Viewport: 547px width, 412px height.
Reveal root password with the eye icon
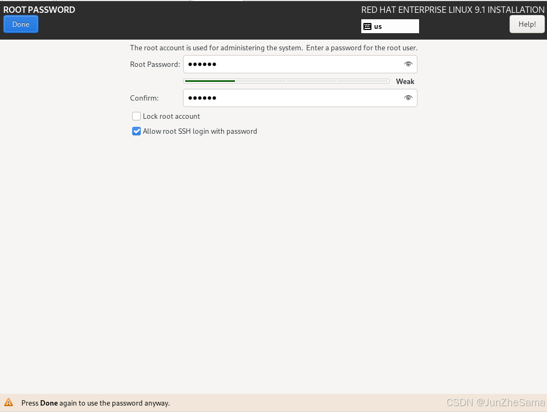point(408,64)
